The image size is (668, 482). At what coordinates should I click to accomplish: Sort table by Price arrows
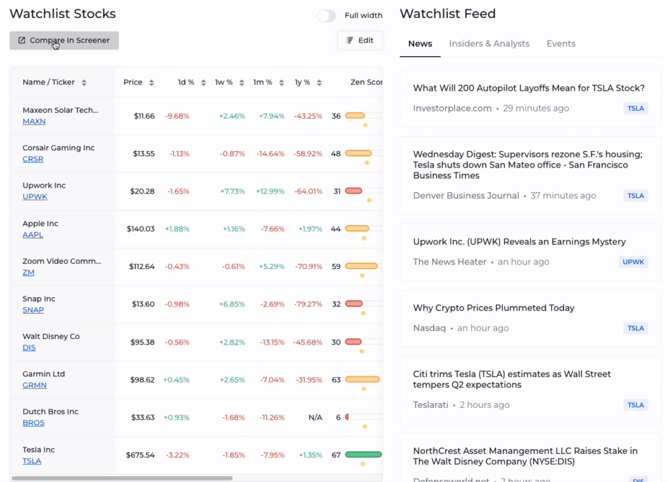151,83
